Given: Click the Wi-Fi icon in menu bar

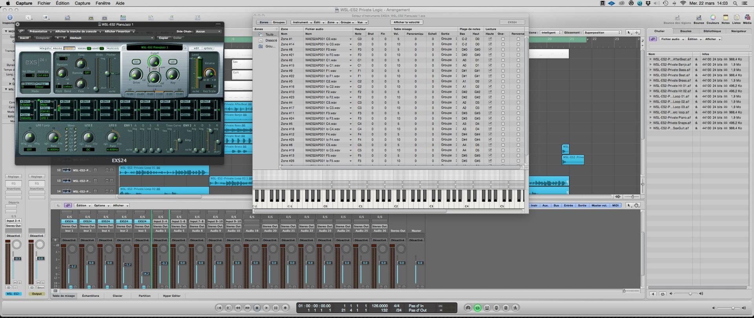Looking at the screenshot, I should pos(683,3).
